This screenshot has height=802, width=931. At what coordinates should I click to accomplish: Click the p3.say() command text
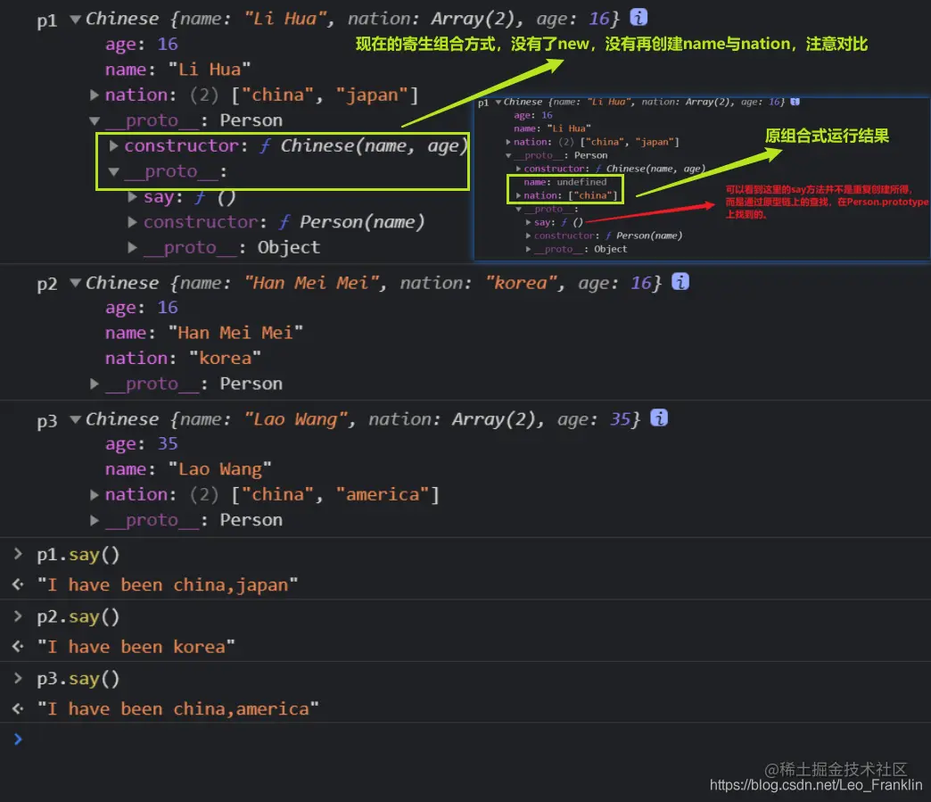pos(78,678)
